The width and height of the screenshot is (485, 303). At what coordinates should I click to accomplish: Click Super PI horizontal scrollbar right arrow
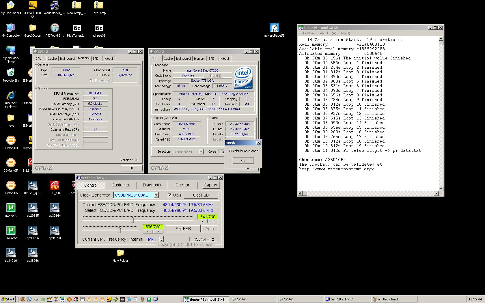(x=436, y=194)
